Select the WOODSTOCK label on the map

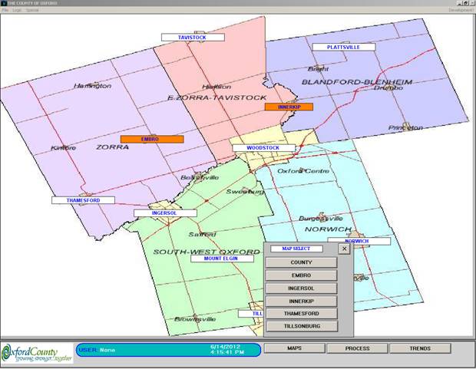[263, 147]
